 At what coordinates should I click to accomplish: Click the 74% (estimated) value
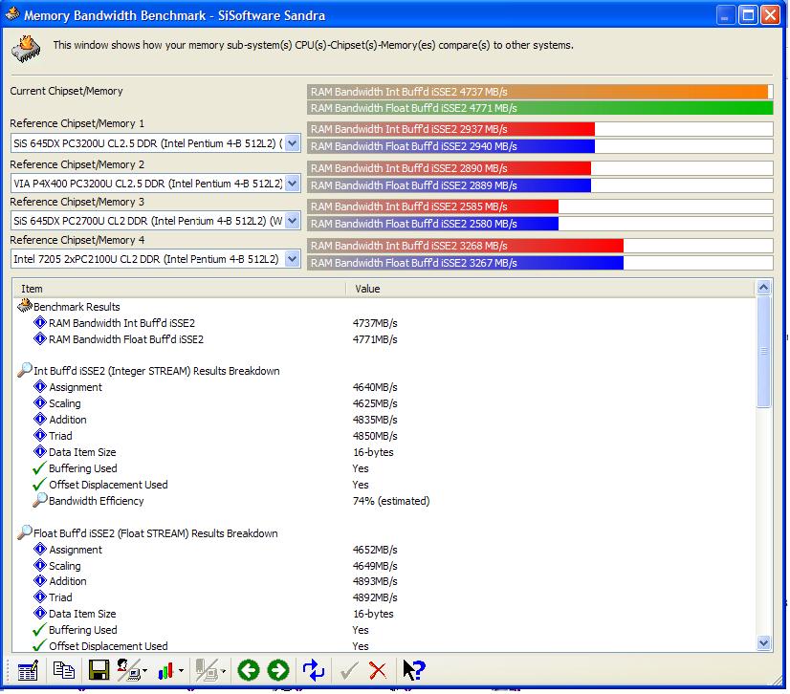[391, 501]
